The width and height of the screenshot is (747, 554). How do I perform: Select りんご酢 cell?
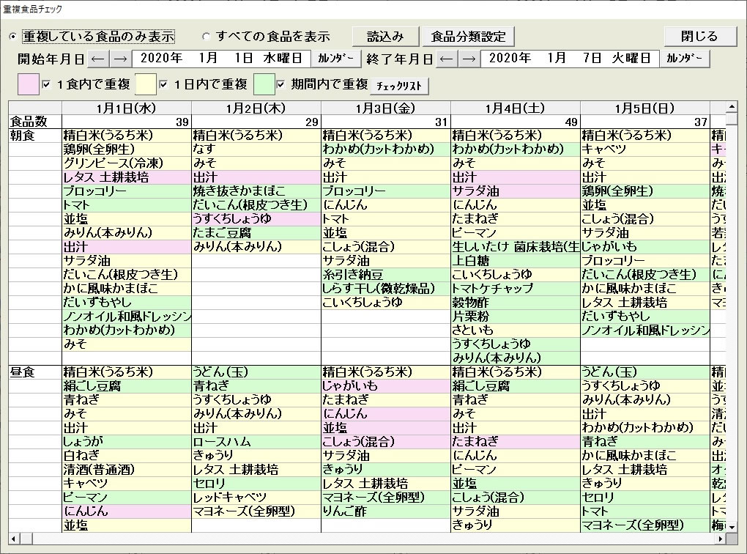click(386, 511)
